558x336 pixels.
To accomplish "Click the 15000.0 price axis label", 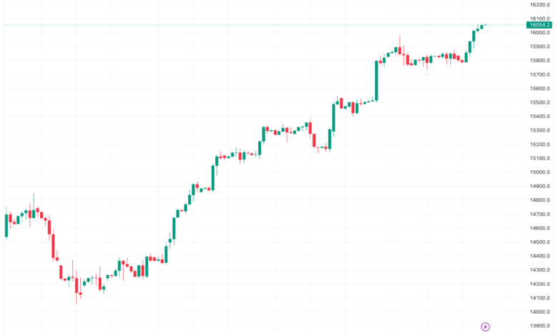I will tap(540, 172).
